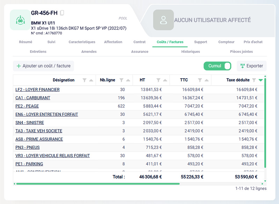Click Ajouter un coût / facture button
This screenshot has width=279, height=204.
[x=43, y=66]
